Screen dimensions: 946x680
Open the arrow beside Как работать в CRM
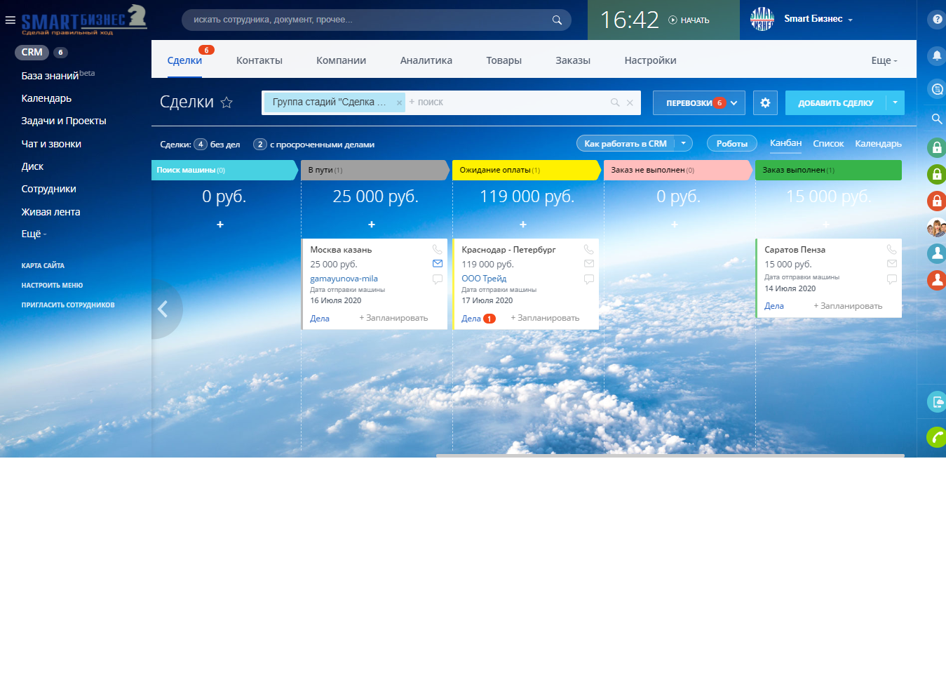pos(684,143)
